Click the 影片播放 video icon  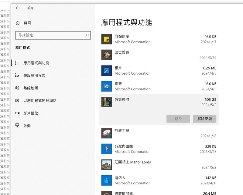pos(17,113)
